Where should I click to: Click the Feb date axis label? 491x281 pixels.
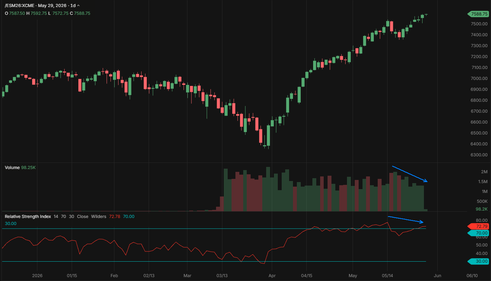click(x=114, y=276)
